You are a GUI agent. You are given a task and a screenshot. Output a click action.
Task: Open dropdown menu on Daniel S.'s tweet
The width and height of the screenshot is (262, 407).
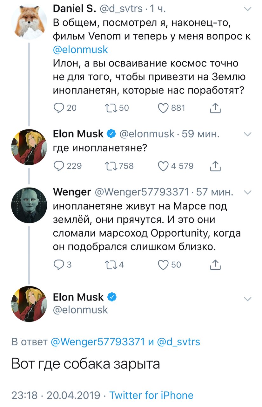[x=247, y=10]
